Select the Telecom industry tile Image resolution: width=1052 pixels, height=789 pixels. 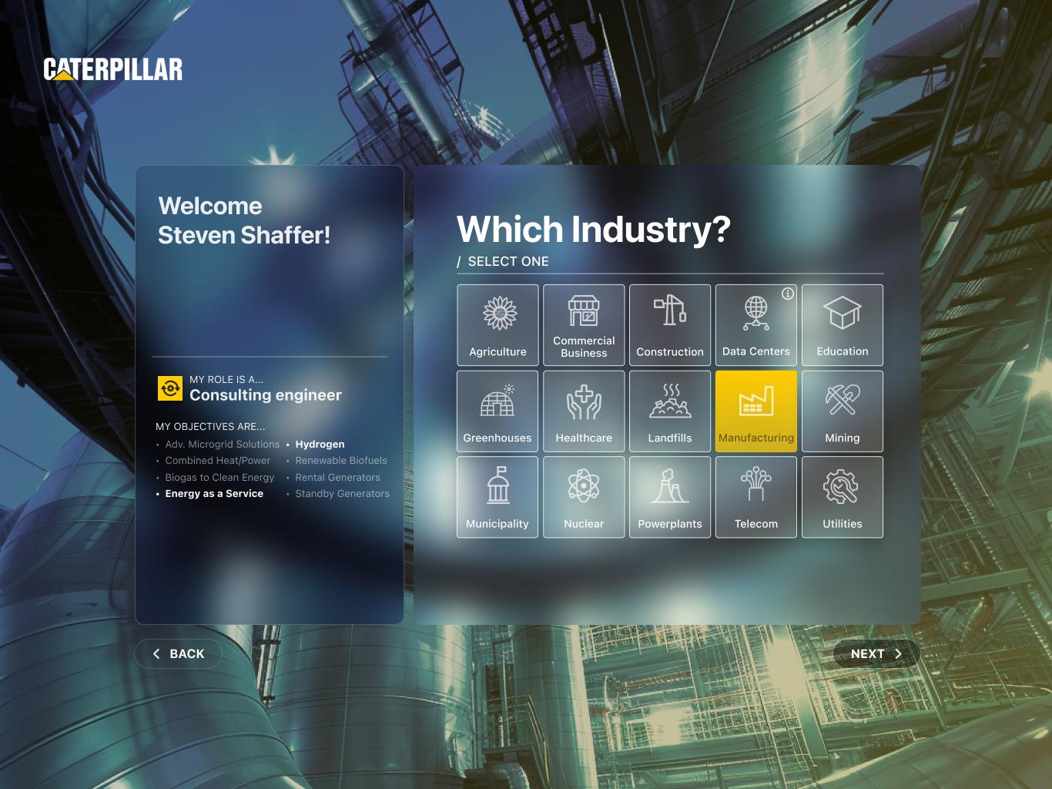tap(756, 497)
